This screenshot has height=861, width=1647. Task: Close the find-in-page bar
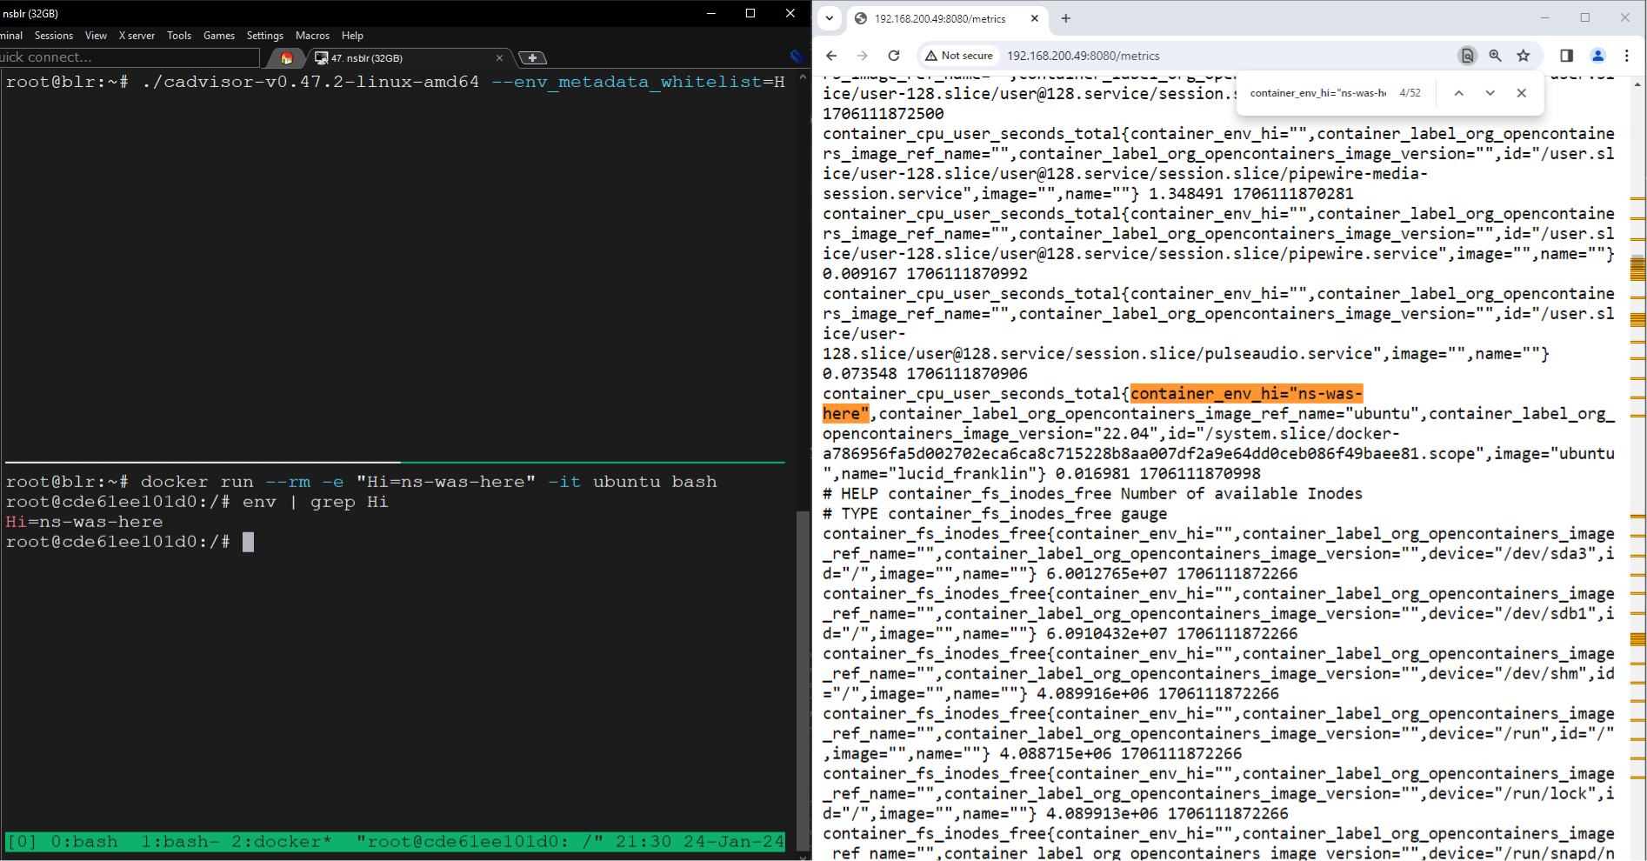[1521, 93]
